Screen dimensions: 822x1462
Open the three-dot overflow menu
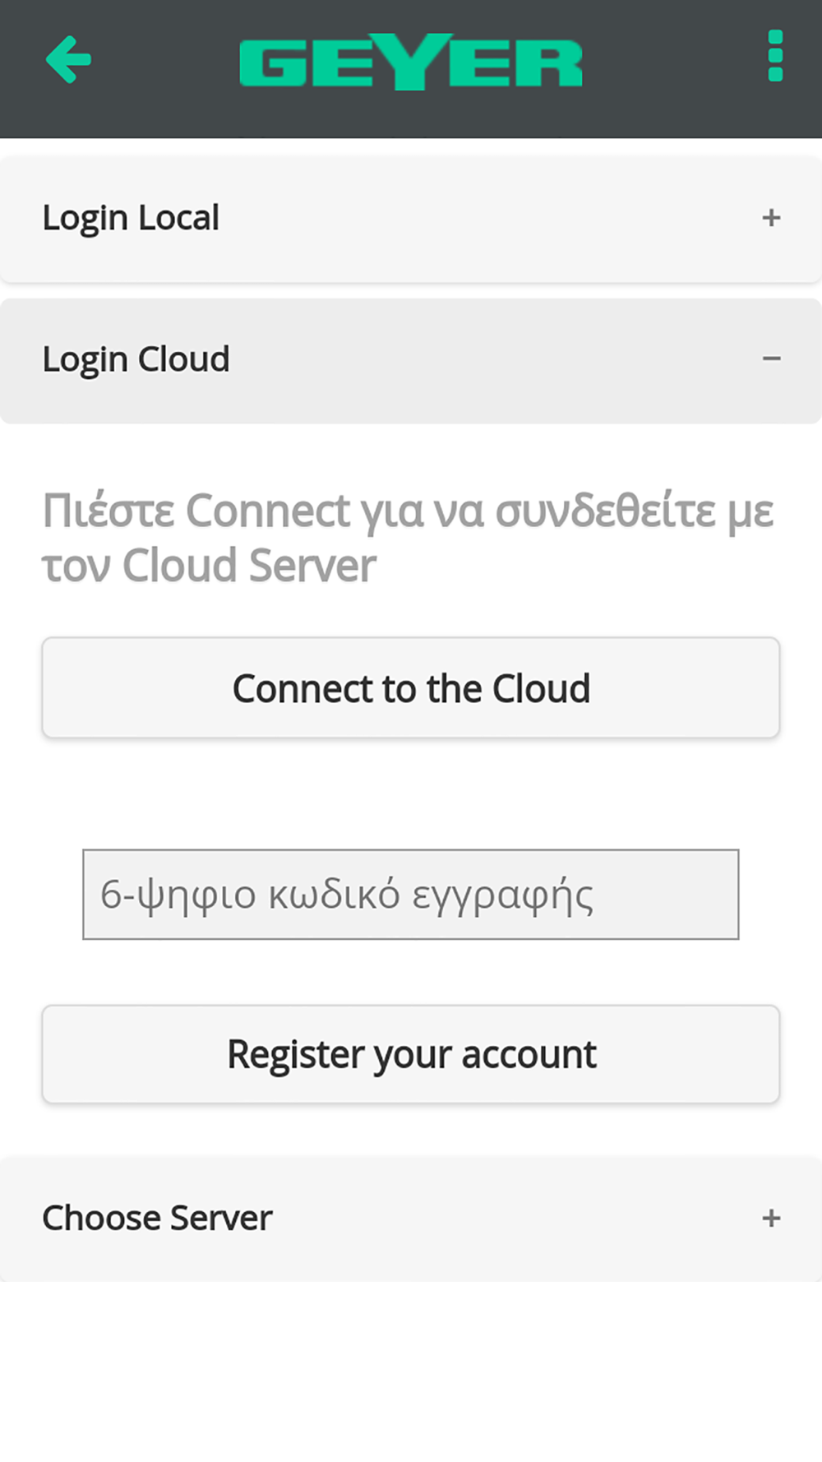click(774, 56)
